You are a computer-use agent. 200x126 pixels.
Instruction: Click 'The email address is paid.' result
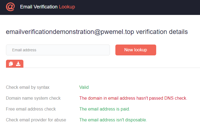pos(105,109)
